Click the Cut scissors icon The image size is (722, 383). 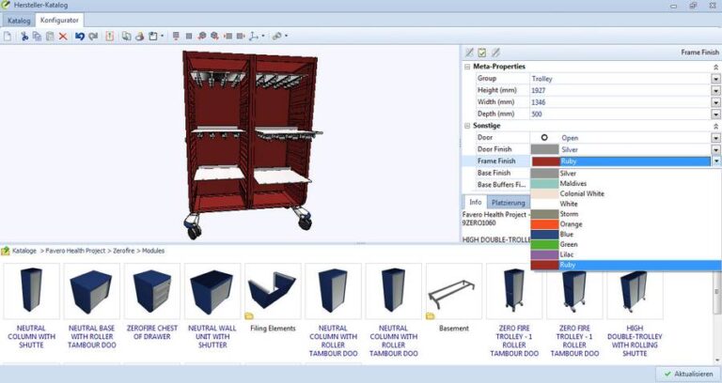click(24, 36)
